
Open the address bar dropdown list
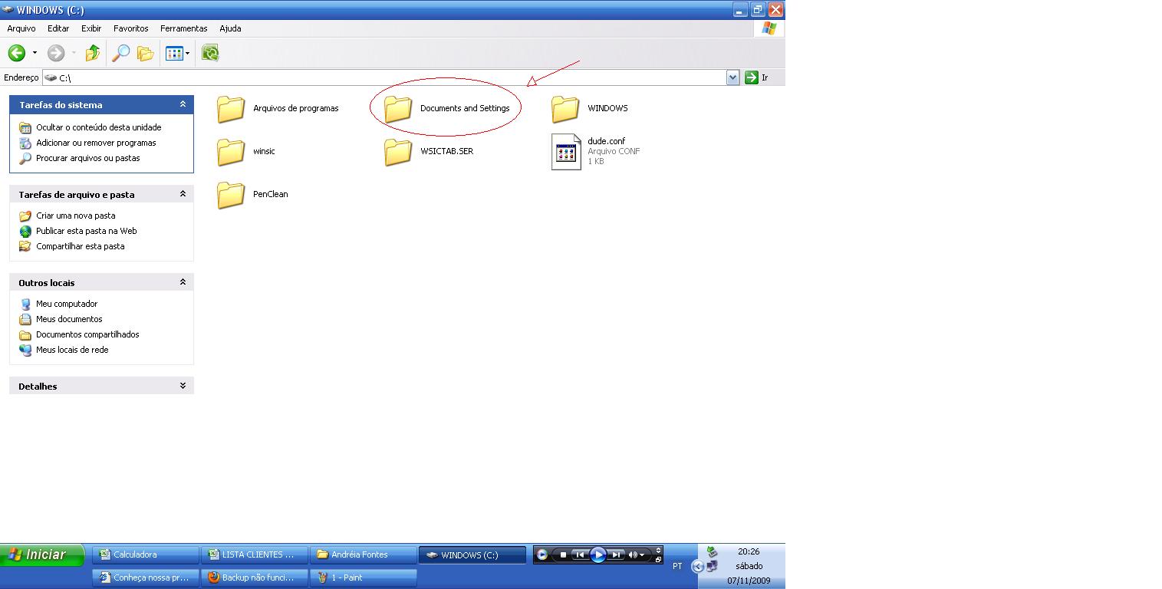pos(732,77)
